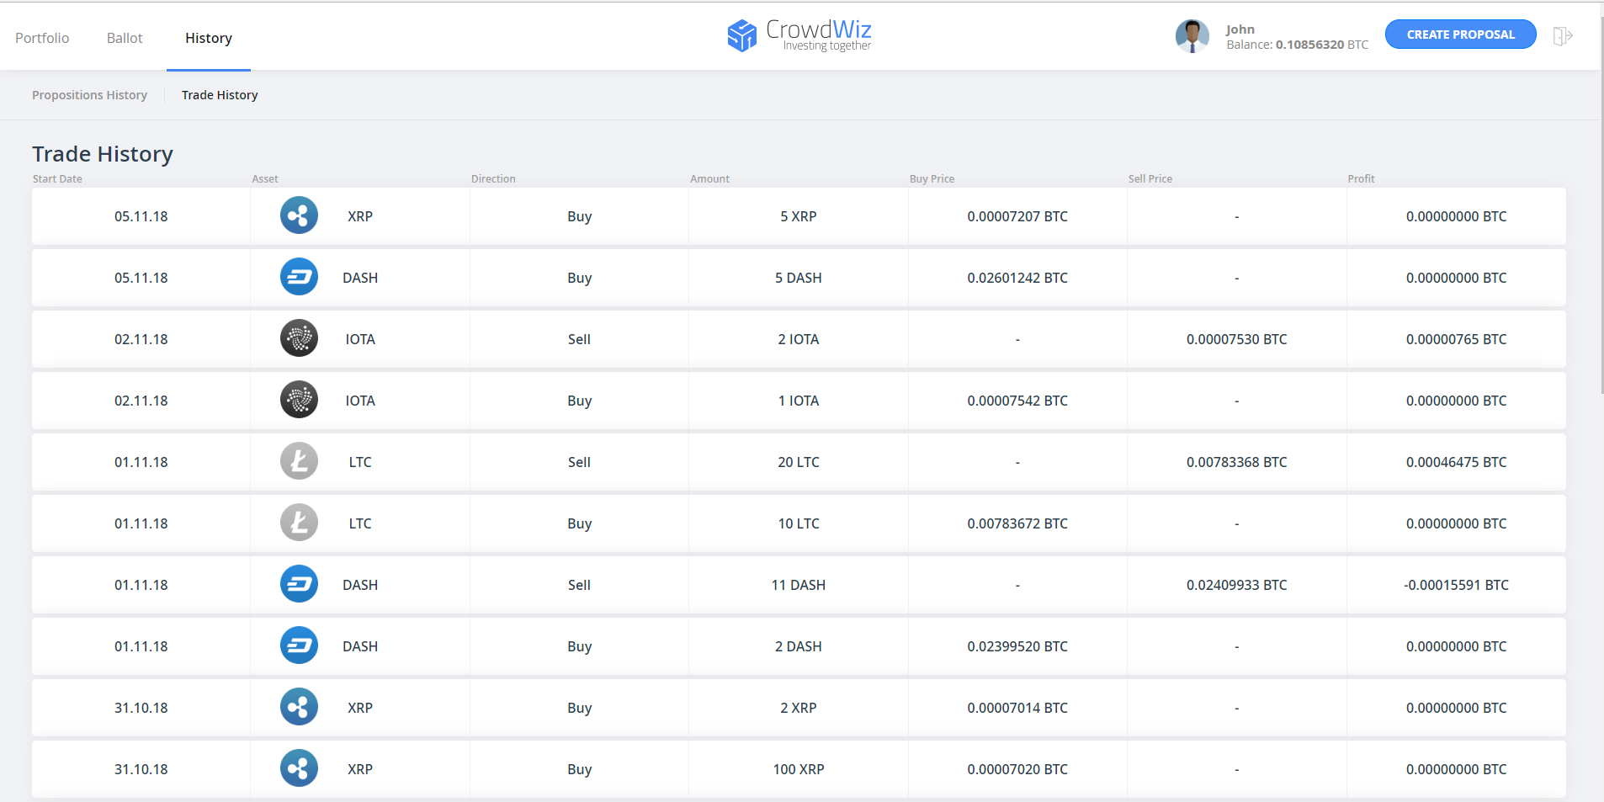Click the XRP icon in the 2 XRP row
1604x802 pixels.
(x=299, y=707)
